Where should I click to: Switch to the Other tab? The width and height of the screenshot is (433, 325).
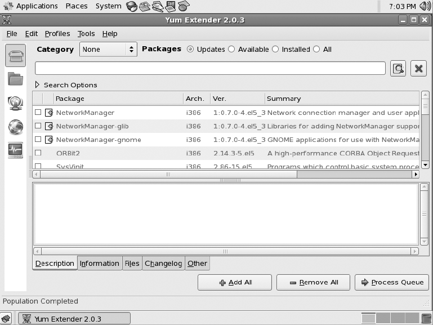[197, 264]
